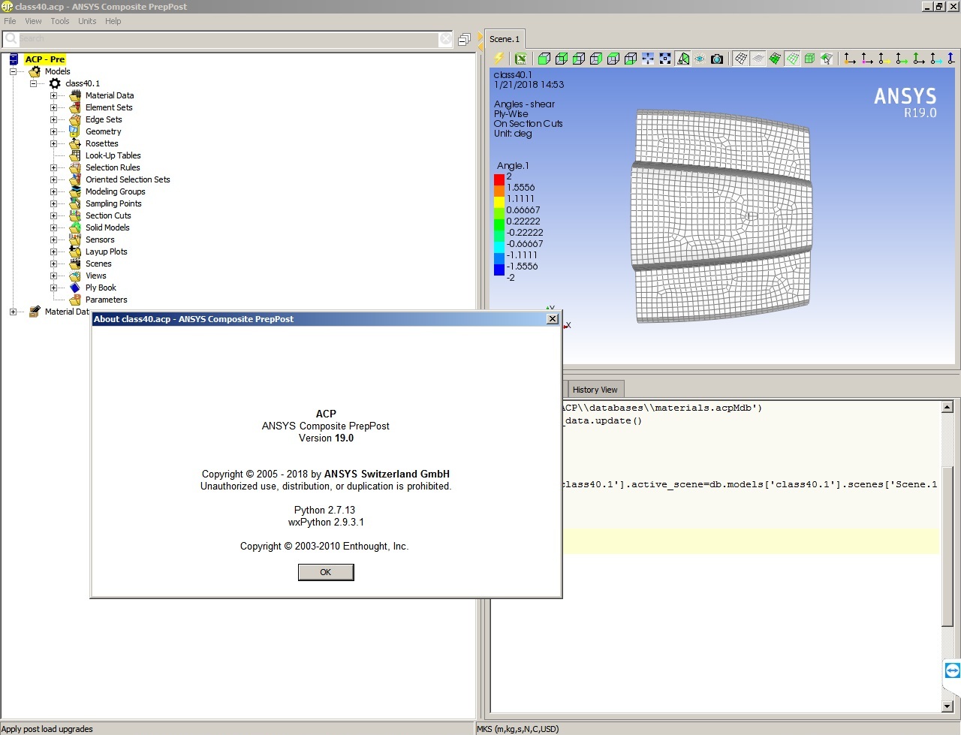Image resolution: width=961 pixels, height=735 pixels.
Task: Click the blue-arrow axis icon
Action: click(x=950, y=59)
